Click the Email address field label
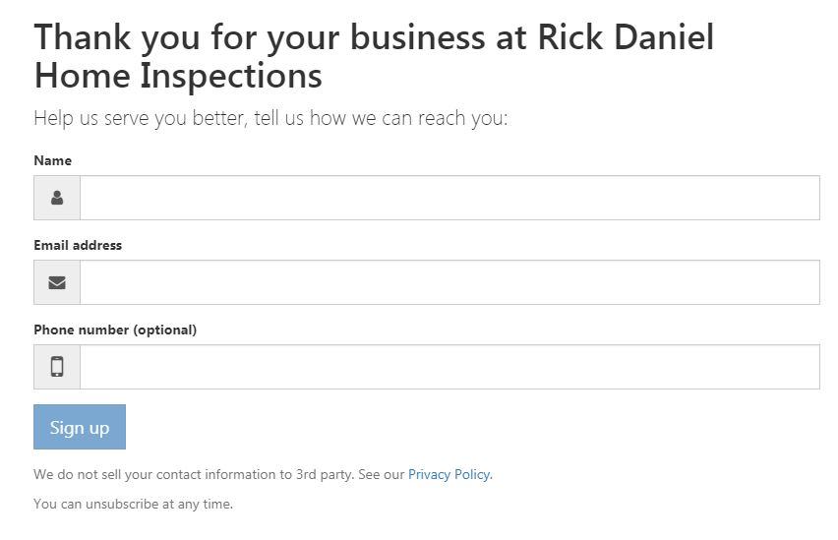 (78, 245)
